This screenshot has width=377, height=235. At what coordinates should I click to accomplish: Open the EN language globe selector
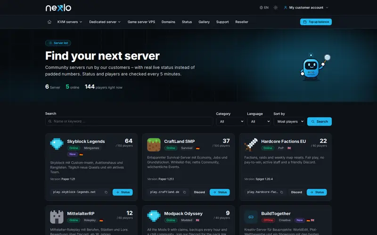point(264,8)
